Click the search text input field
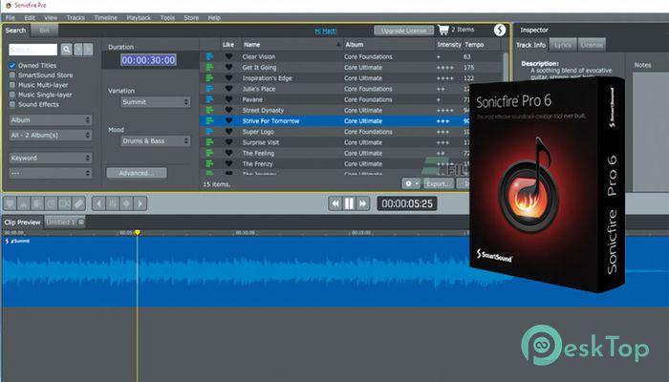669x382 pixels. (32, 50)
